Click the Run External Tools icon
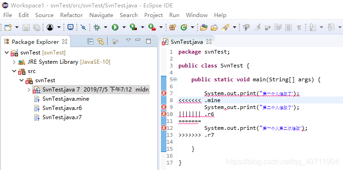 click(152, 27)
